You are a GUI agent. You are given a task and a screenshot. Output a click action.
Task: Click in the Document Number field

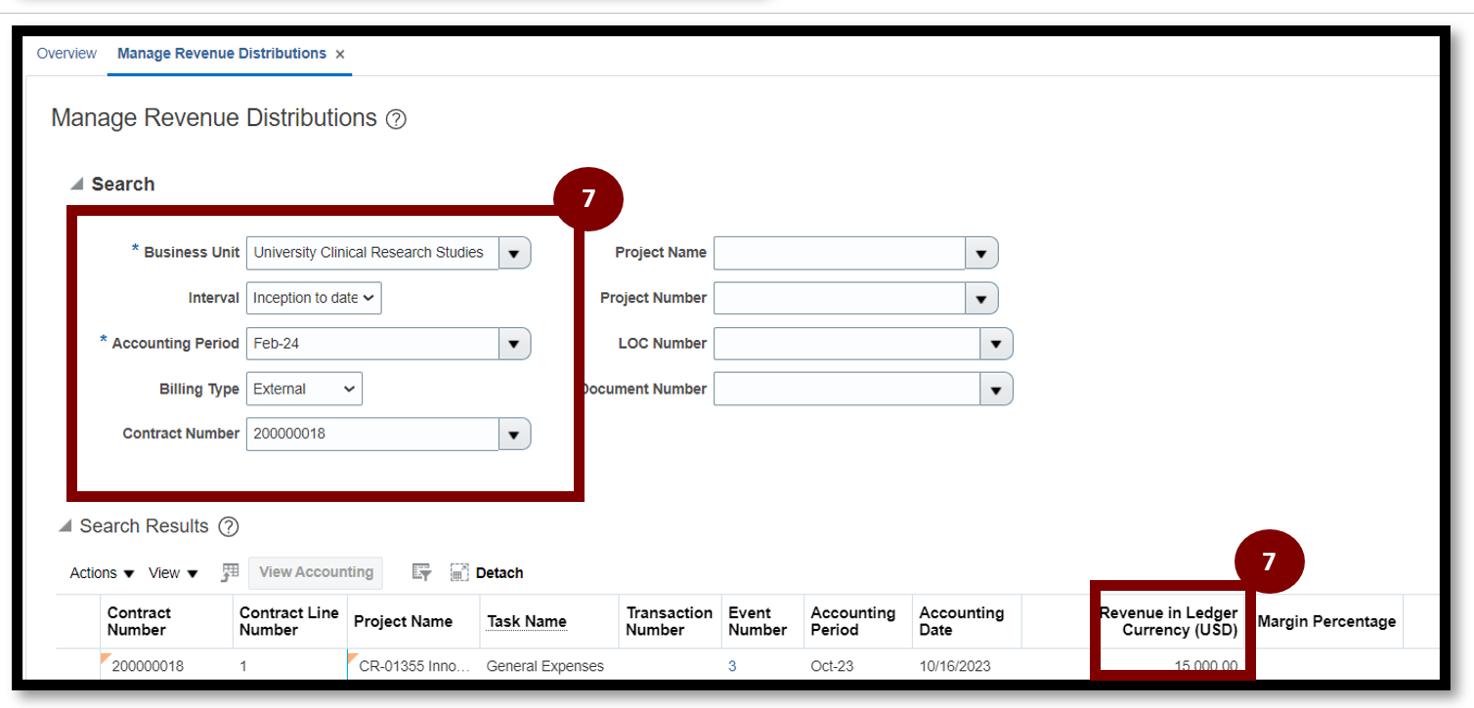click(x=847, y=389)
